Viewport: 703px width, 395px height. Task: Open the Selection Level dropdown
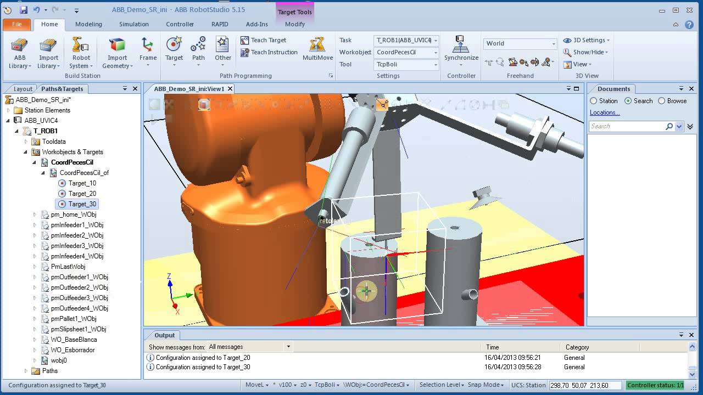(x=442, y=385)
